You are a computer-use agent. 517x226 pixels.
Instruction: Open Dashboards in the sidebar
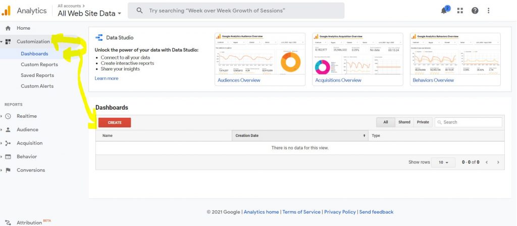(34, 54)
